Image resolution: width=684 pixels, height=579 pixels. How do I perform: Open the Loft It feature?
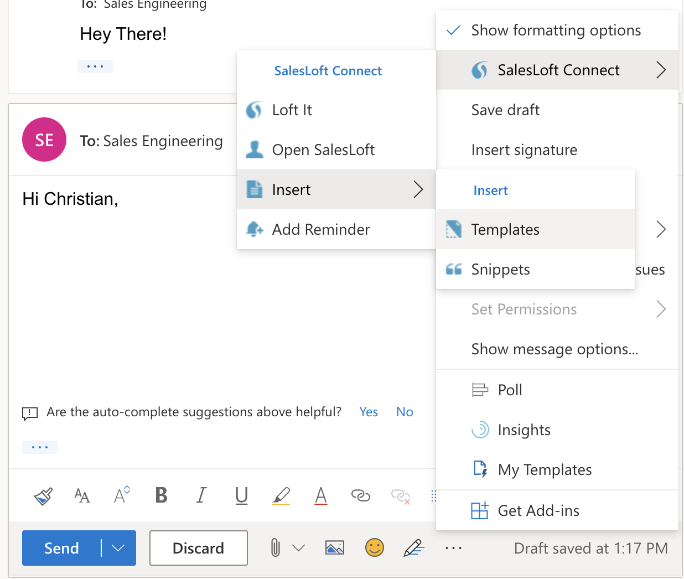[x=292, y=110]
